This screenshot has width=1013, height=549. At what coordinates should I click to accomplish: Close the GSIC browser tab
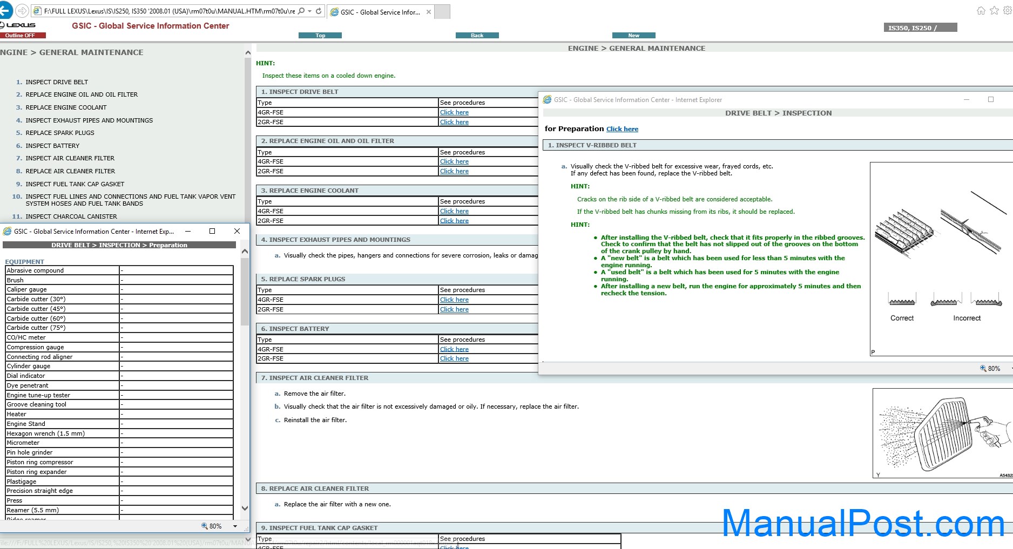pyautogui.click(x=429, y=12)
